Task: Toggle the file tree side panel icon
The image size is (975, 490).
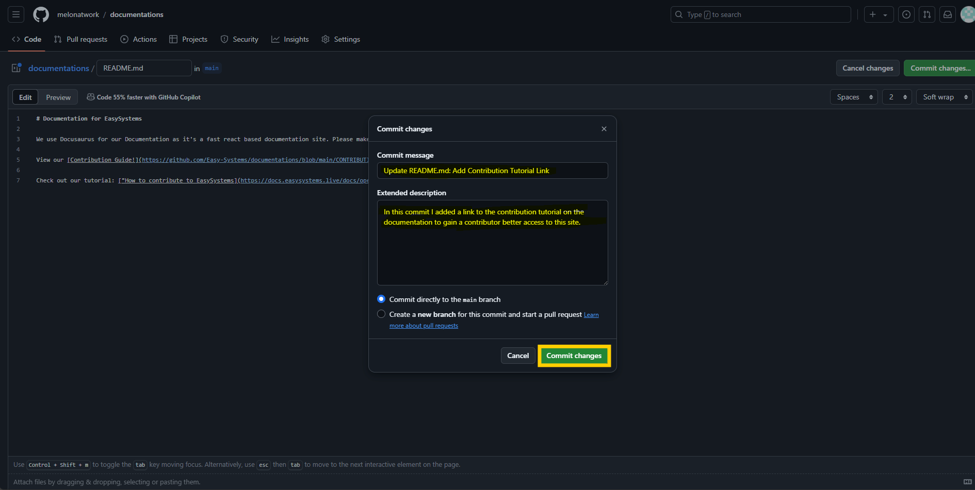Action: [x=17, y=68]
